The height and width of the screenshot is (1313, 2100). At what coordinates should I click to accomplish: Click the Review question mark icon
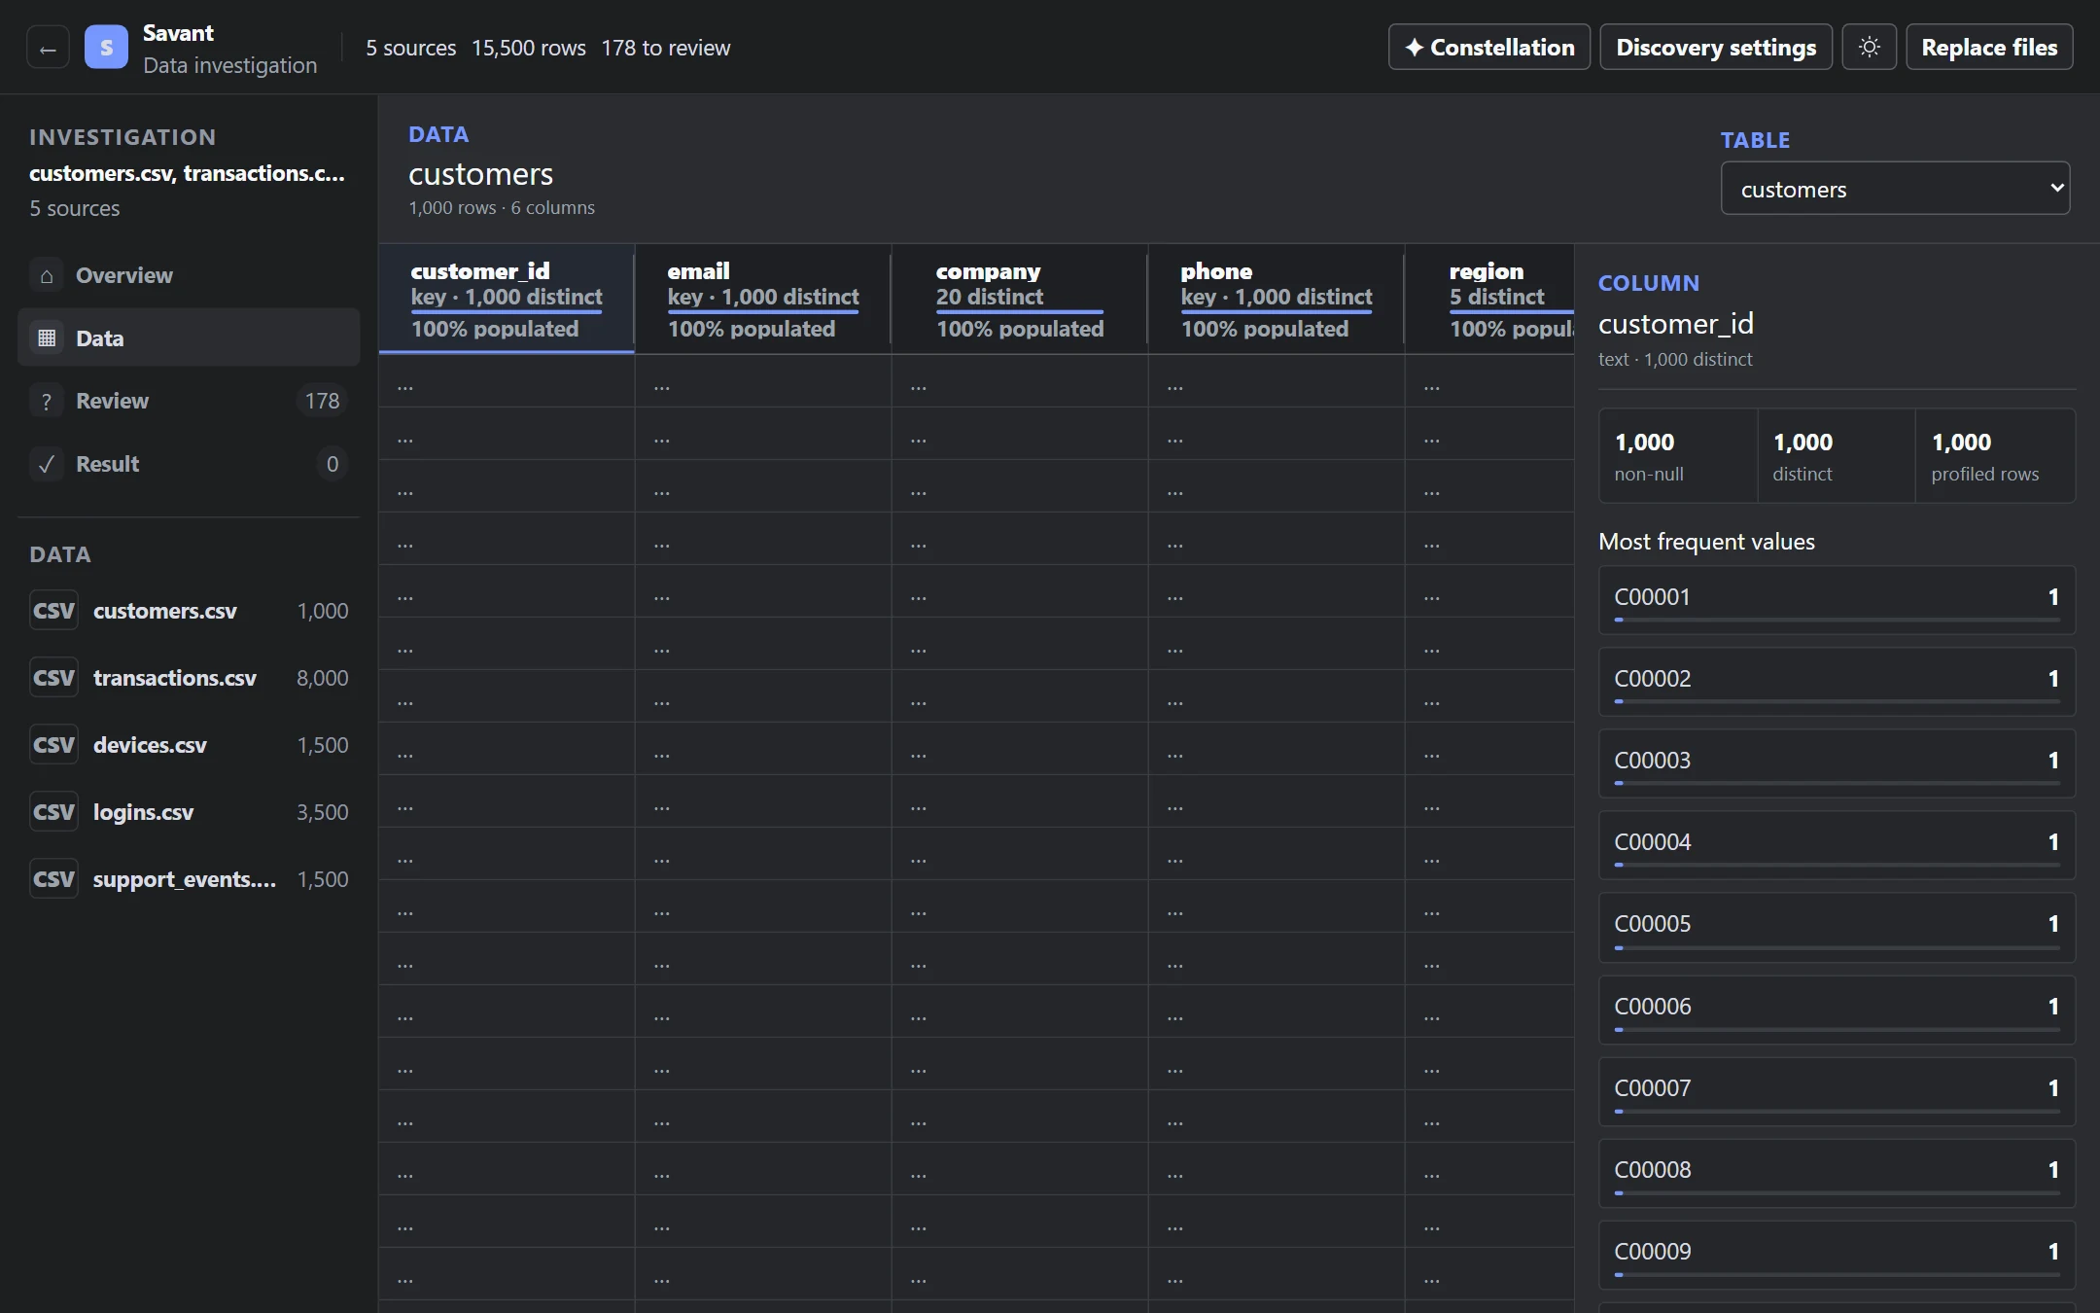[47, 401]
